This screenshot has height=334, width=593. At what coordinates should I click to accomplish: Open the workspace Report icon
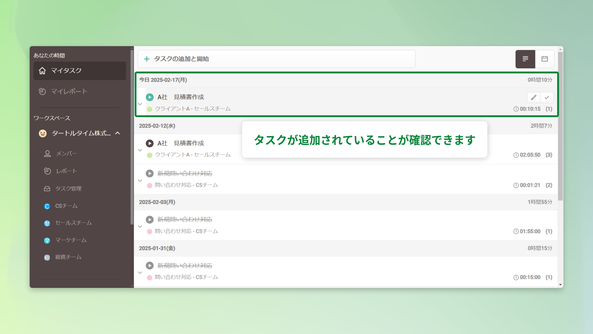tap(47, 171)
